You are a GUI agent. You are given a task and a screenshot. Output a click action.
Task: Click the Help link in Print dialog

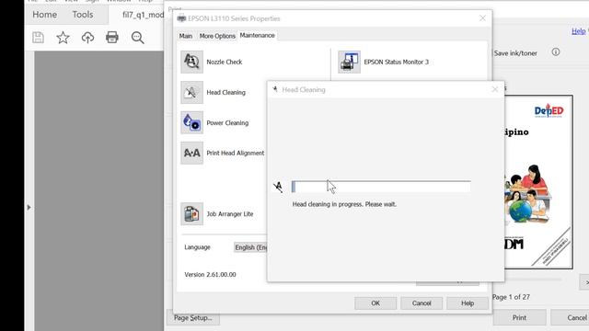click(579, 31)
